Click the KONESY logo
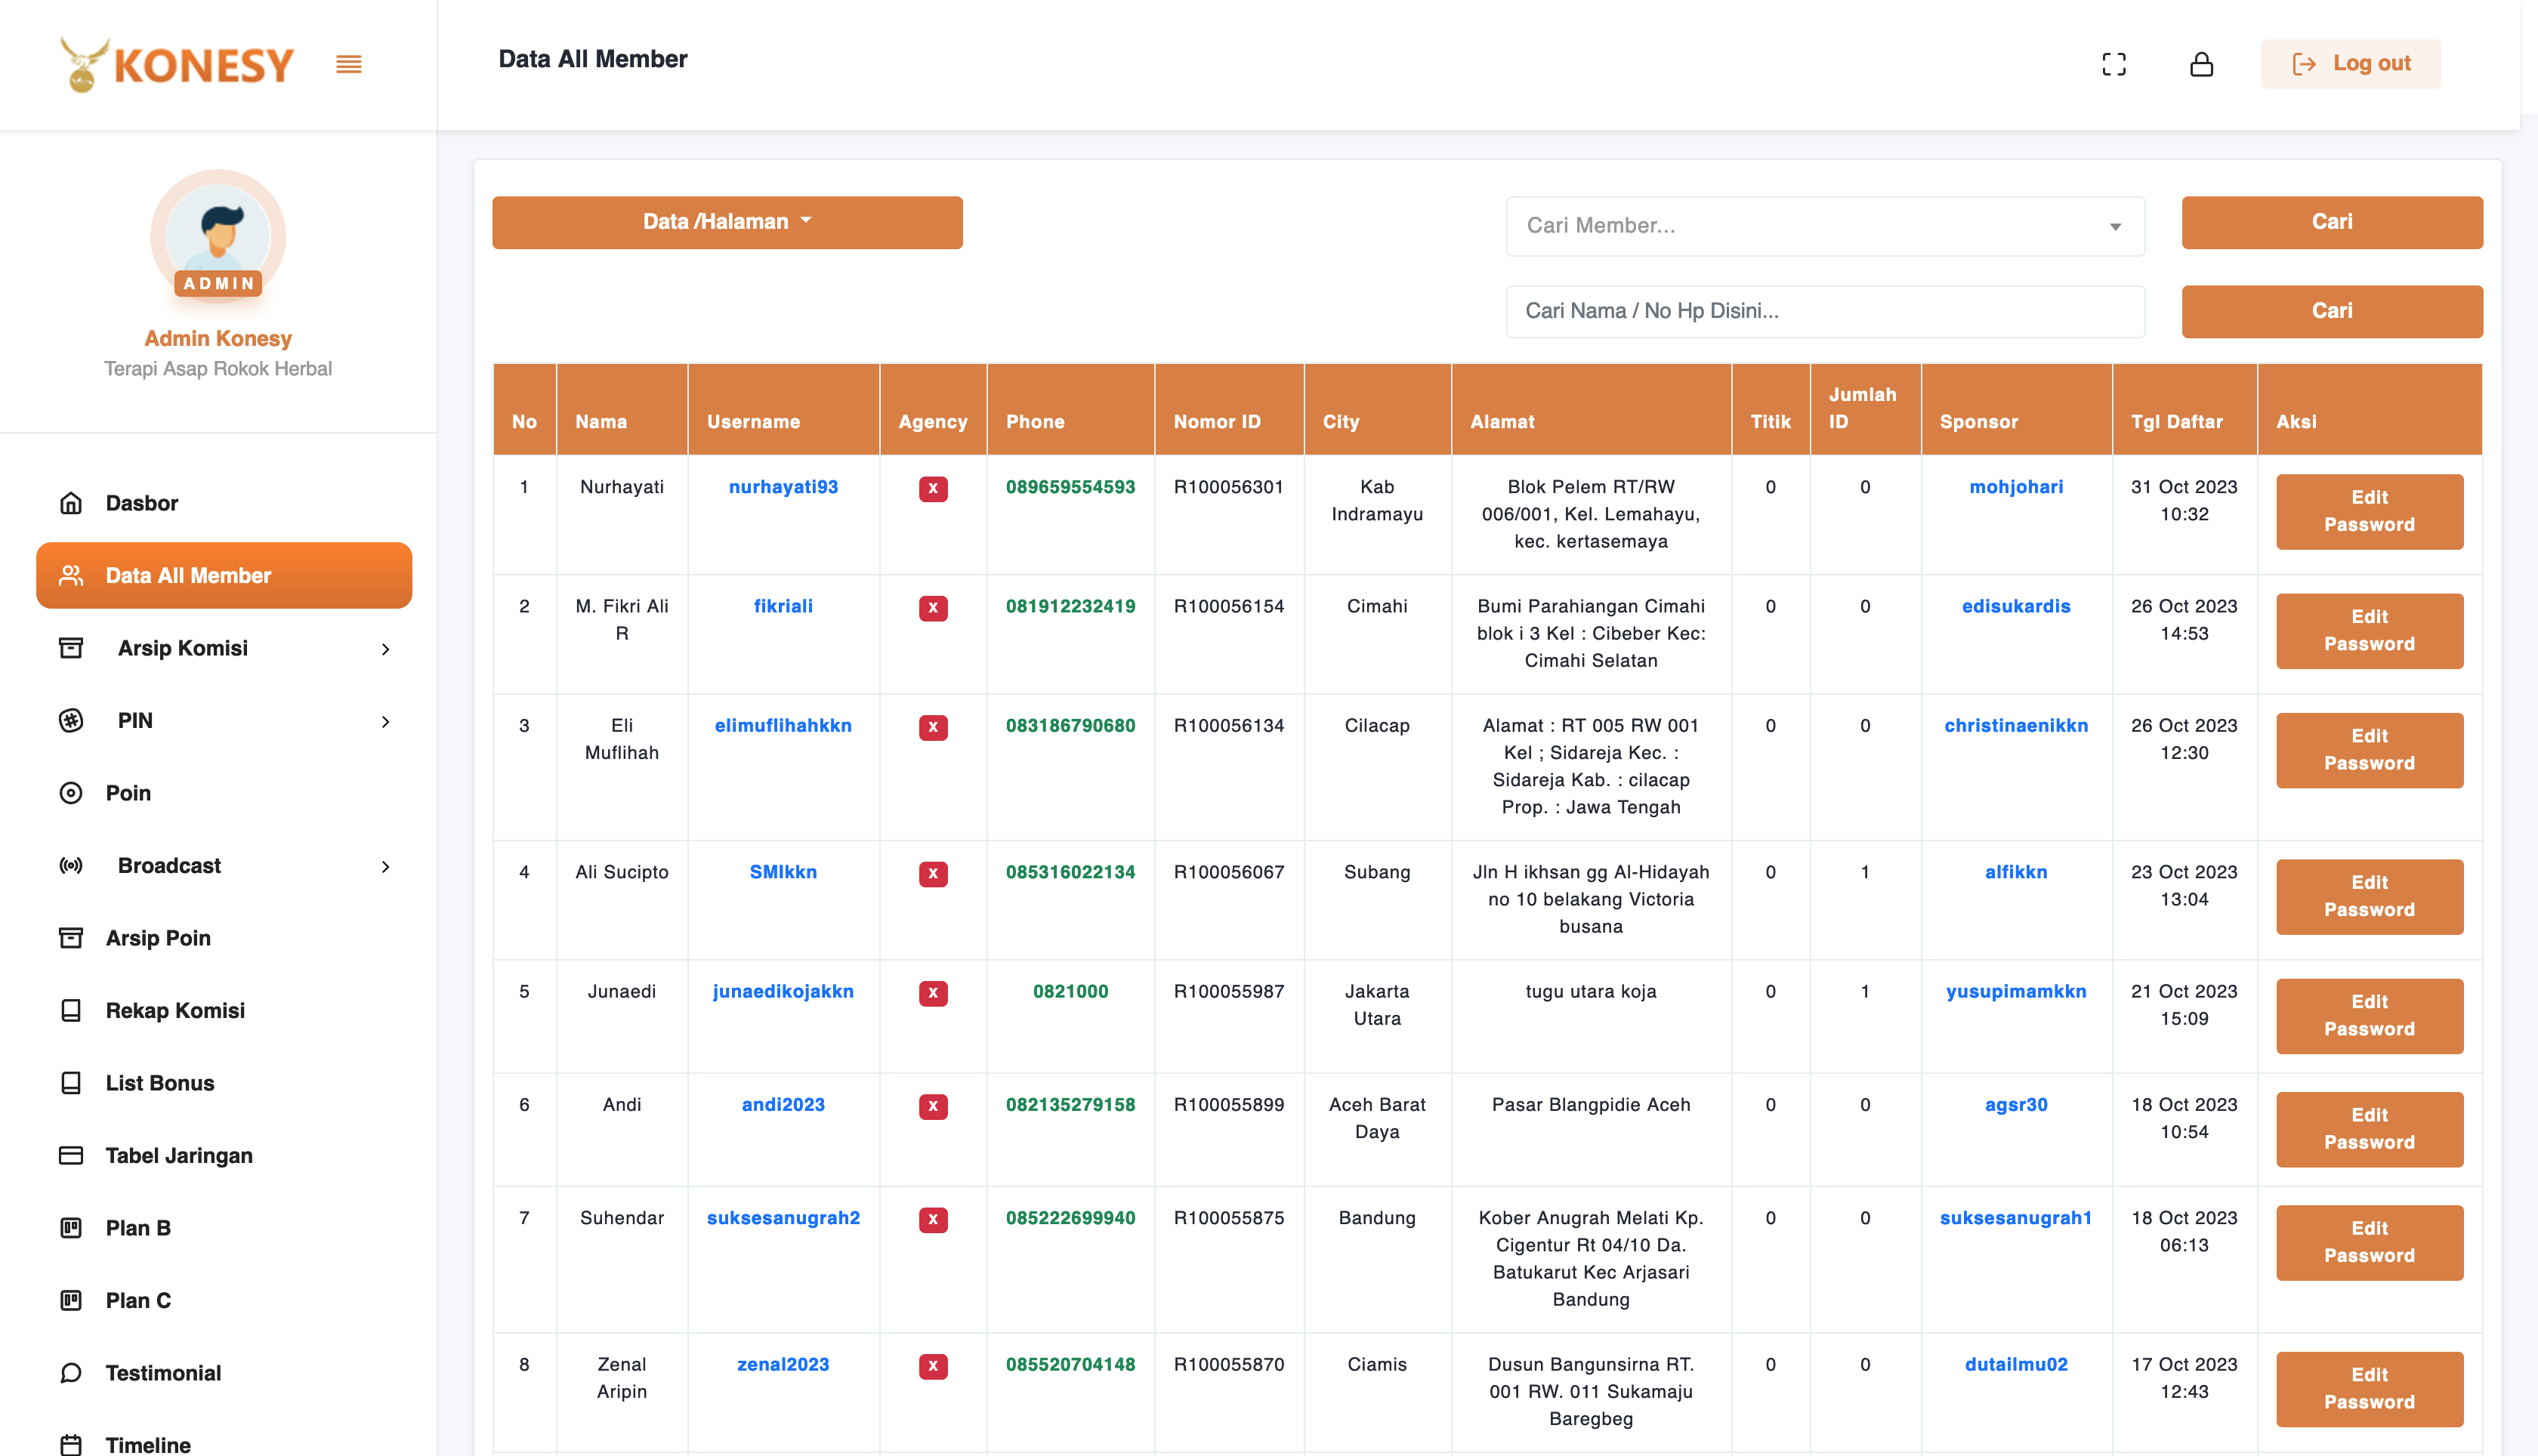This screenshot has width=2538, height=1456. (x=177, y=65)
